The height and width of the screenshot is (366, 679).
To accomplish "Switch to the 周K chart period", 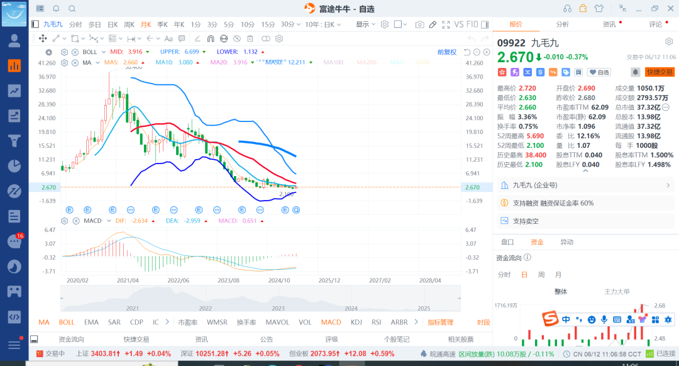I will [x=129, y=25].
